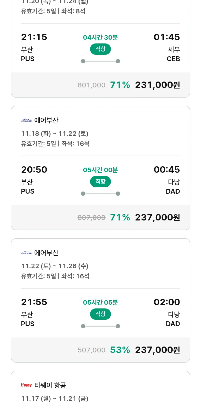The width and height of the screenshot is (201, 405).
Task: Click the Air Busan logo on the 11.18 flight card
Action: tap(26, 121)
